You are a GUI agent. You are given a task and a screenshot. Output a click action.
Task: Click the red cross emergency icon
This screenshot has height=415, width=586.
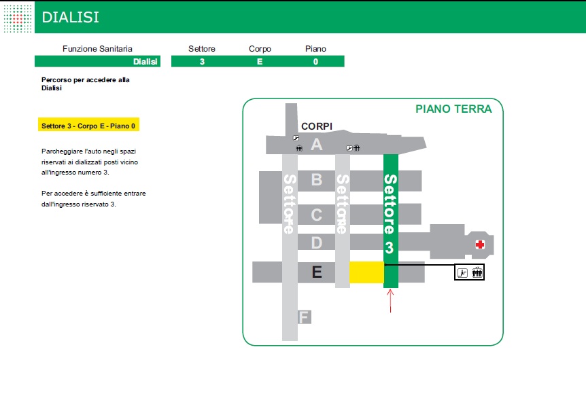(x=480, y=245)
